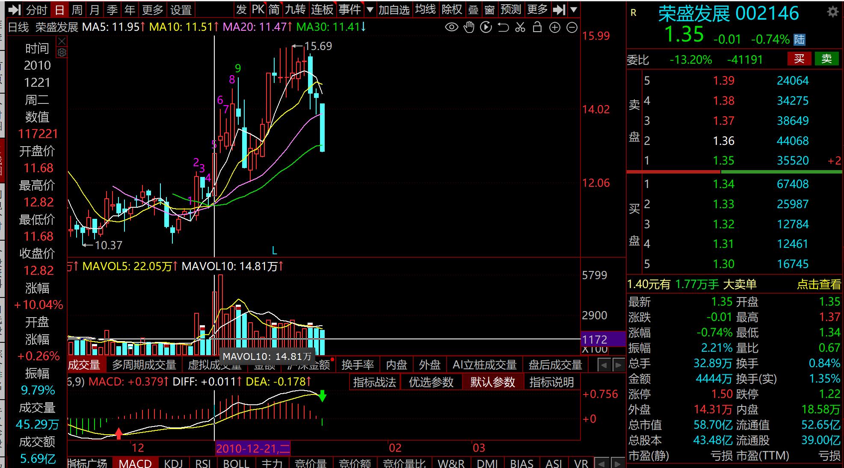The width and height of the screenshot is (844, 468).
Task: Zoom in with the plus circle icon
Action: coord(555,28)
